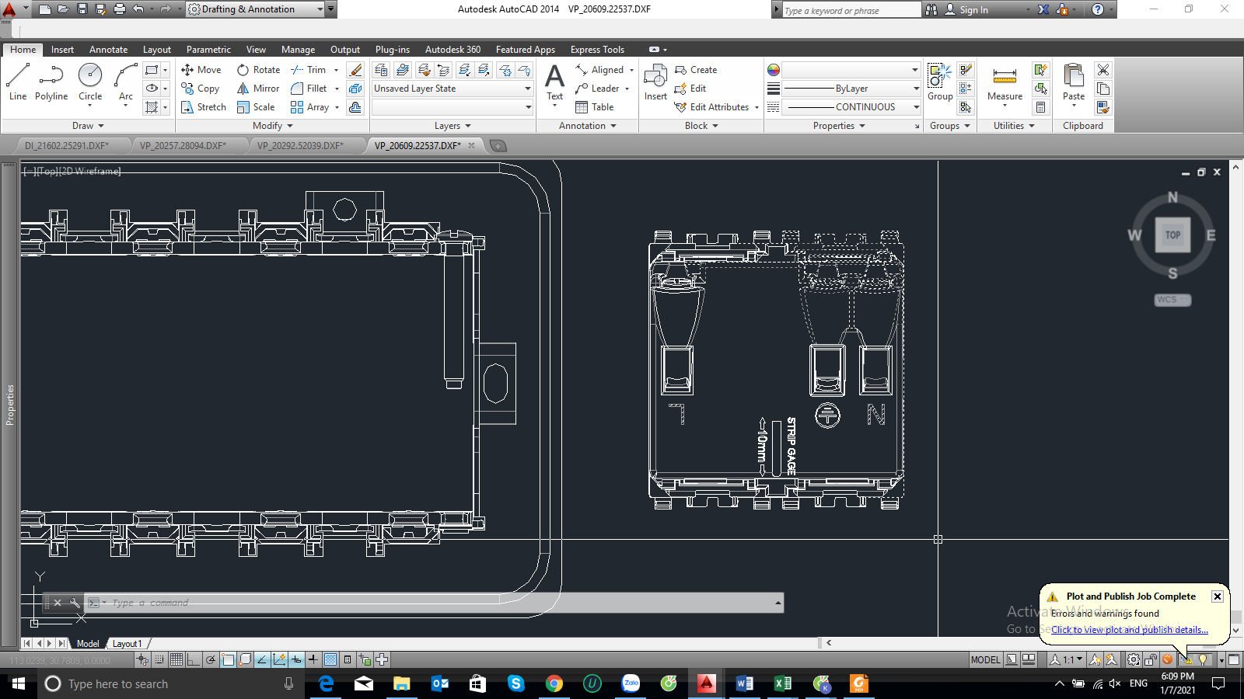Expand the Layers panel
This screenshot has height=699, width=1244.
pos(453,126)
